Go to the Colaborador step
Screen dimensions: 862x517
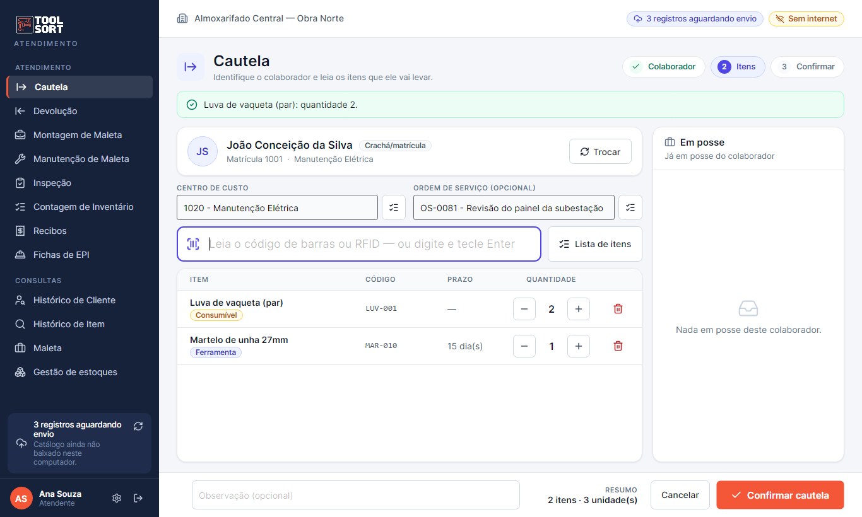(663, 67)
